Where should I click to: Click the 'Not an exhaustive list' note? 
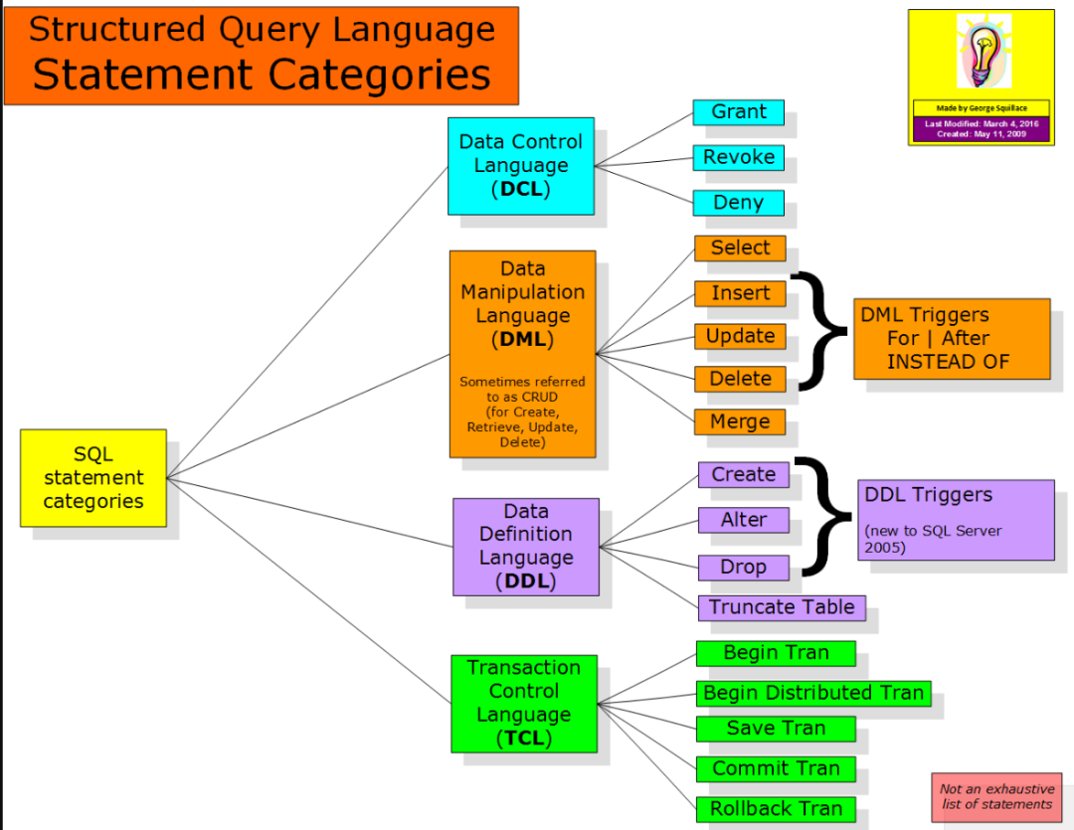(996, 797)
